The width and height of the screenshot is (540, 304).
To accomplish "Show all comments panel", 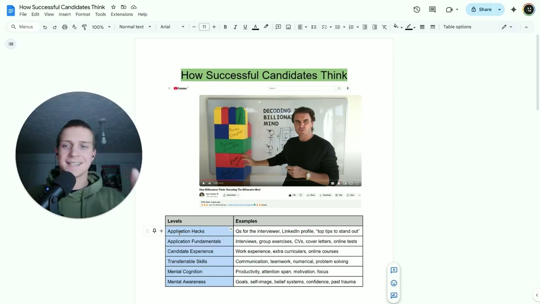I will [432, 9].
